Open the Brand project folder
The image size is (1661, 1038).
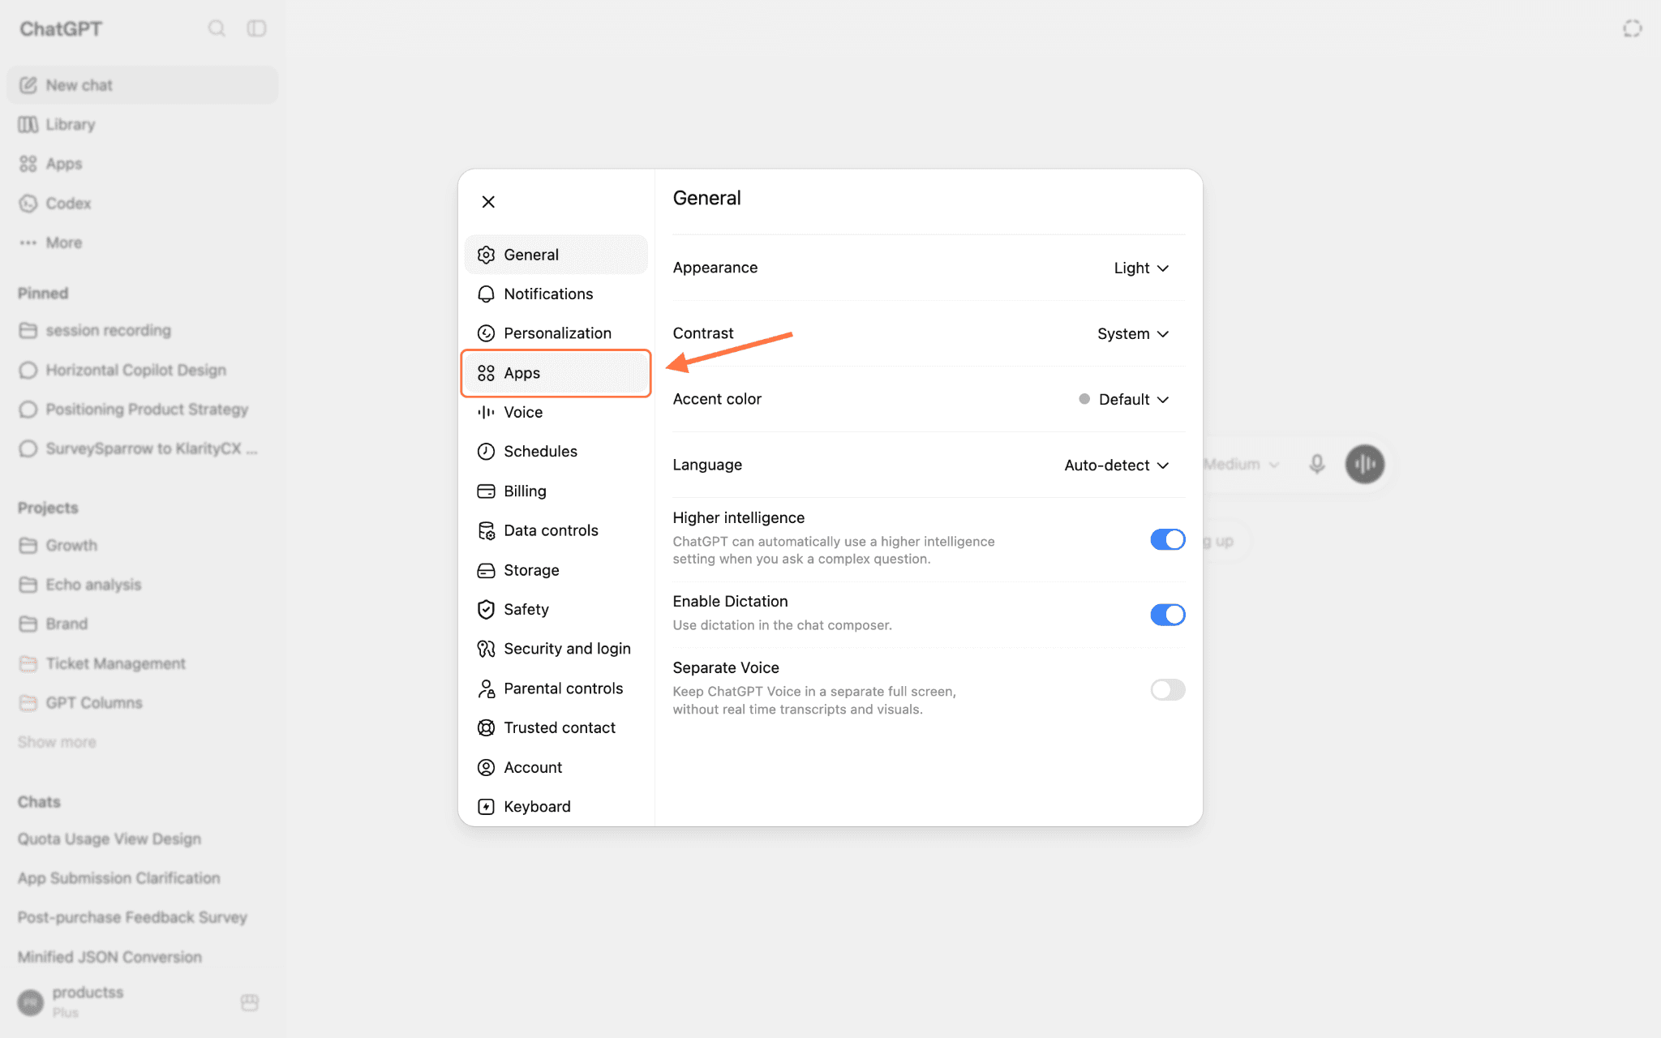(142, 624)
